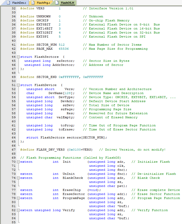The width and height of the screenshot is (182, 224).
Task: Click the file icon on FlashOS.H tab
Action: (x=57, y=3)
